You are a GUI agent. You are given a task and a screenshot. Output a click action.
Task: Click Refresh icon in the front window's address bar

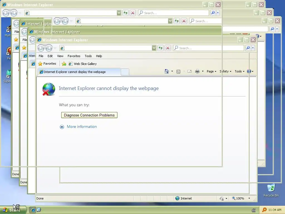point(161,48)
